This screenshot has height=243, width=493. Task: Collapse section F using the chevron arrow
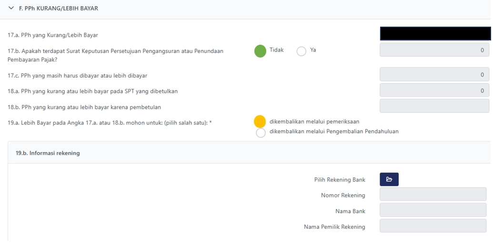pos(11,8)
